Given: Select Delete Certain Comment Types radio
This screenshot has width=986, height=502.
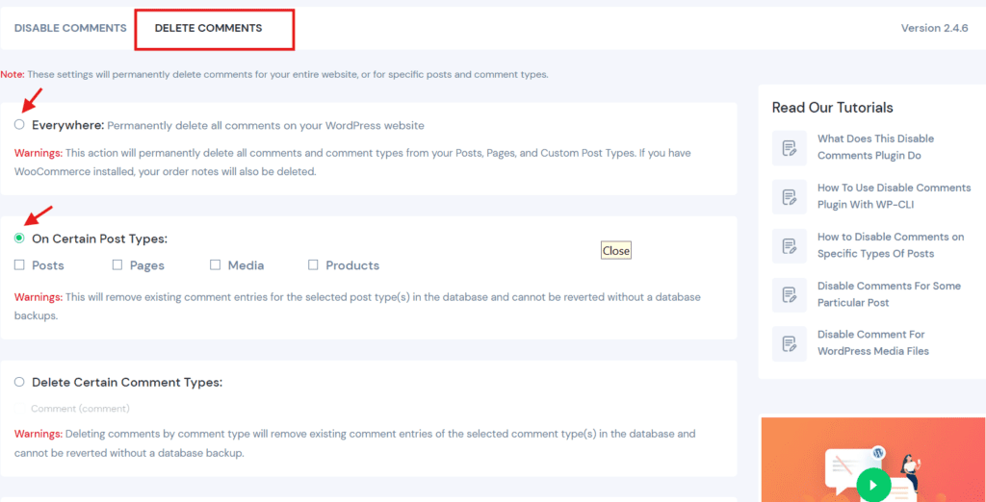Looking at the screenshot, I should tap(19, 382).
